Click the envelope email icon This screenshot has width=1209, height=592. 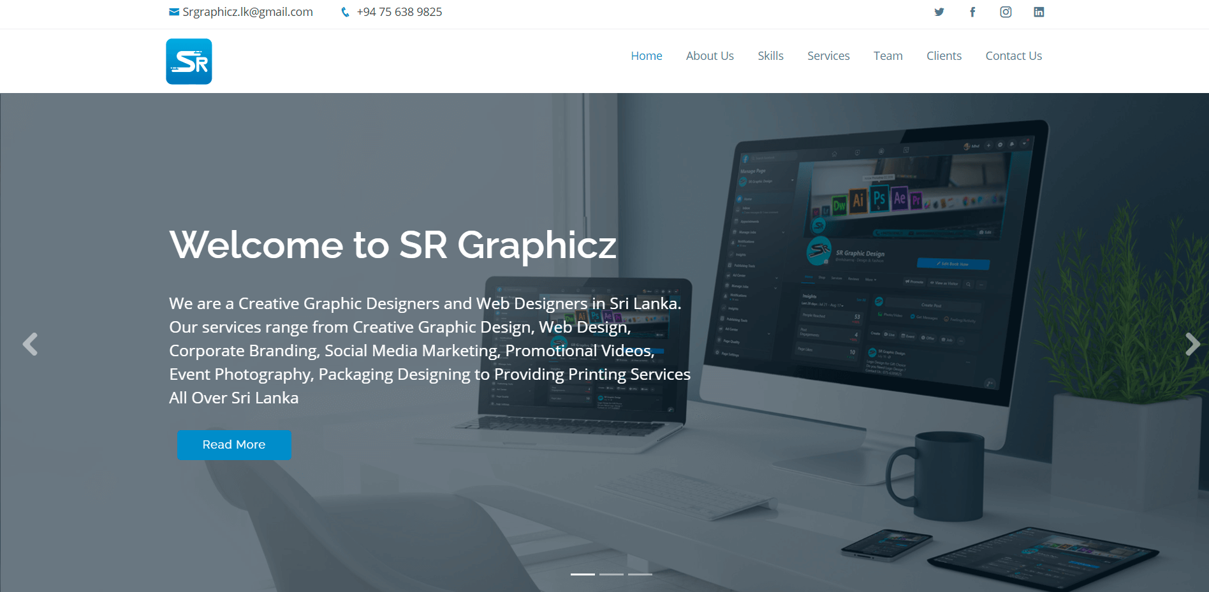coord(174,12)
